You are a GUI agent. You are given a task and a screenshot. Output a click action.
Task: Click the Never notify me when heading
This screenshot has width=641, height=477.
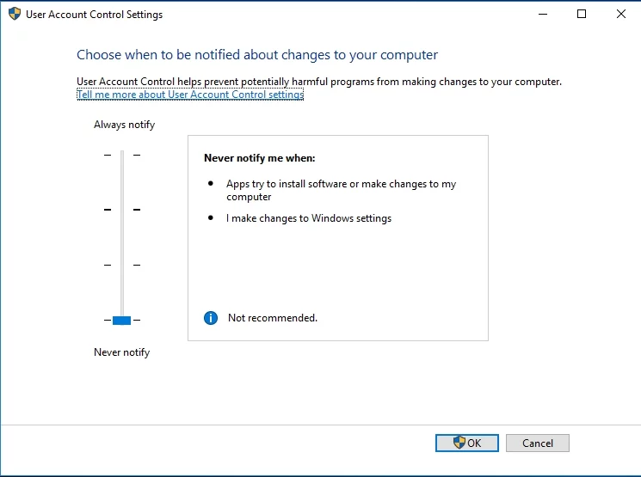pos(259,158)
